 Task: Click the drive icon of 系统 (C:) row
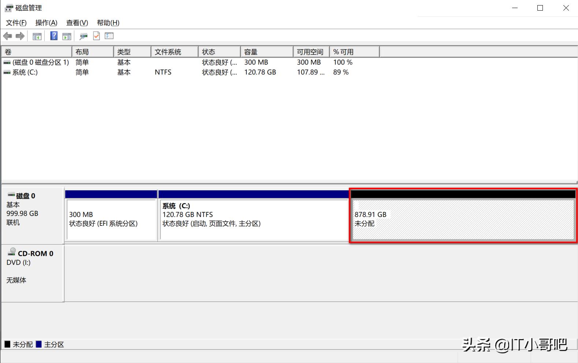point(7,73)
